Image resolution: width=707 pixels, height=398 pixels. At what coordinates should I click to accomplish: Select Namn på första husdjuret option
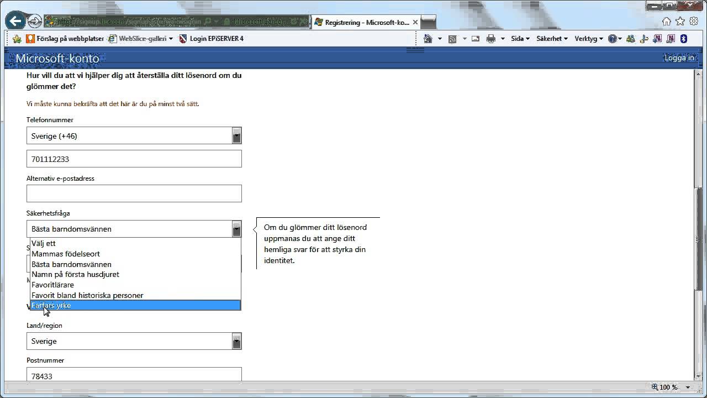[135, 274]
